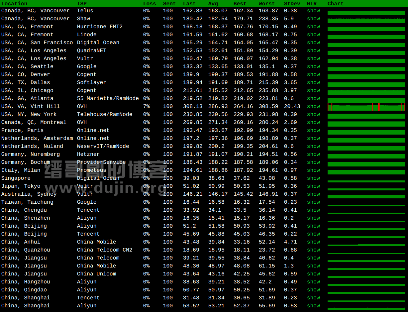The width and height of the screenshot is (408, 312).
Task: Click the Avg column header
Action: [213, 4]
